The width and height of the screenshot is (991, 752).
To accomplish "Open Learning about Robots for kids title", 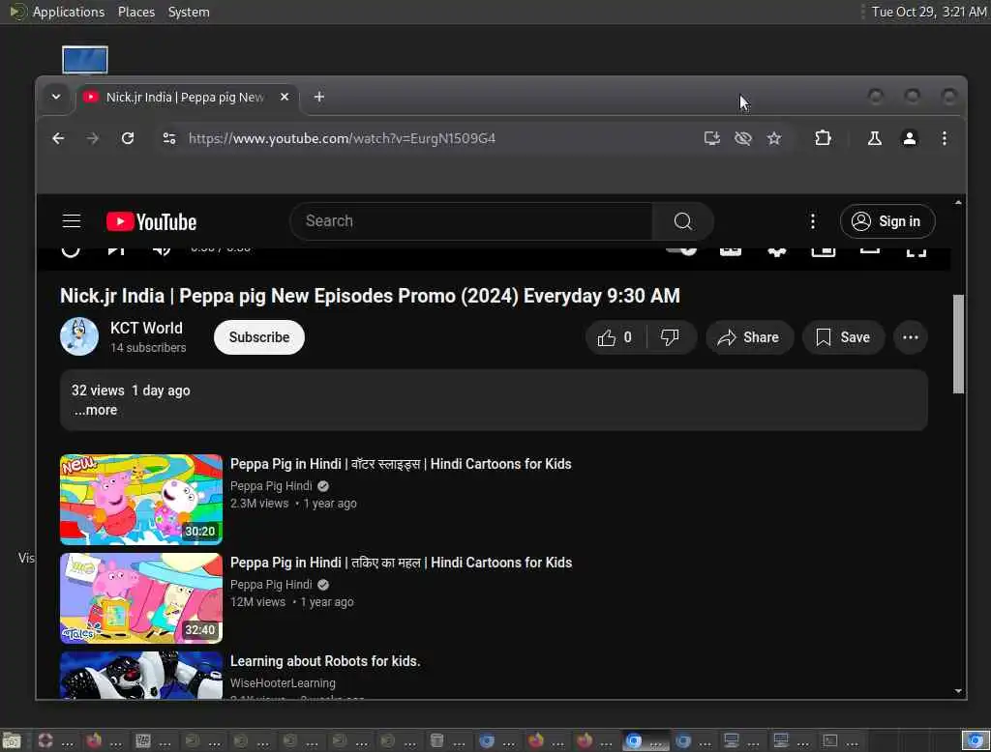I will point(325,661).
